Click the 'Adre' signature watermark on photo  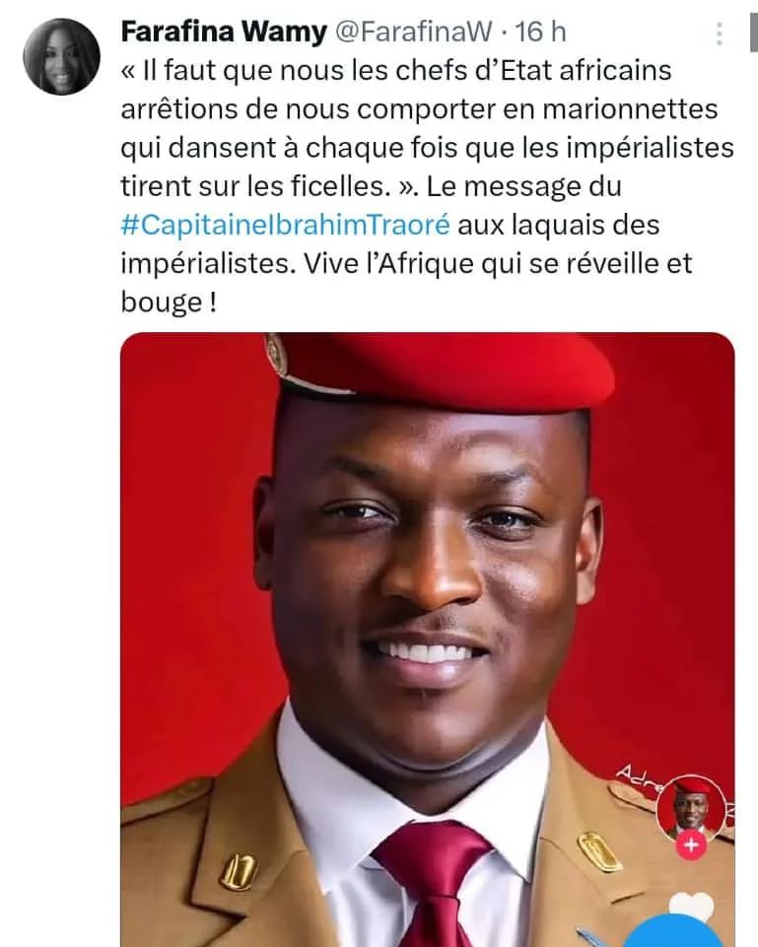(x=639, y=779)
